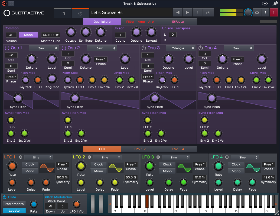Switch to the Oscillators tab
The image size is (280, 216).
[102, 22]
